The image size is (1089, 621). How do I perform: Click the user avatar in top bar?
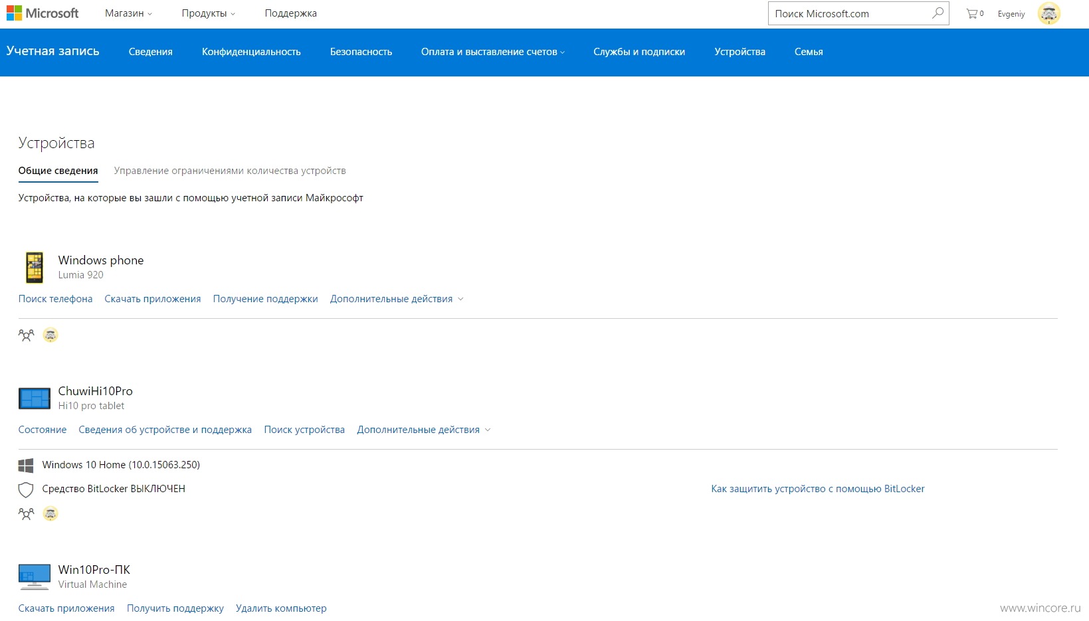click(1048, 13)
